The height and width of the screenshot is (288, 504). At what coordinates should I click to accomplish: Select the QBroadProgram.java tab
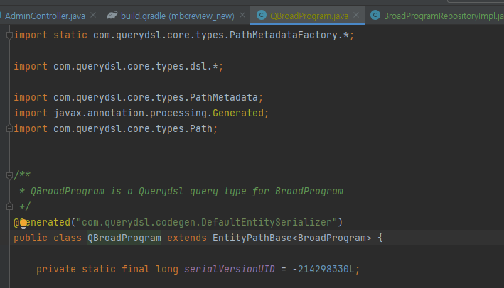(x=310, y=15)
